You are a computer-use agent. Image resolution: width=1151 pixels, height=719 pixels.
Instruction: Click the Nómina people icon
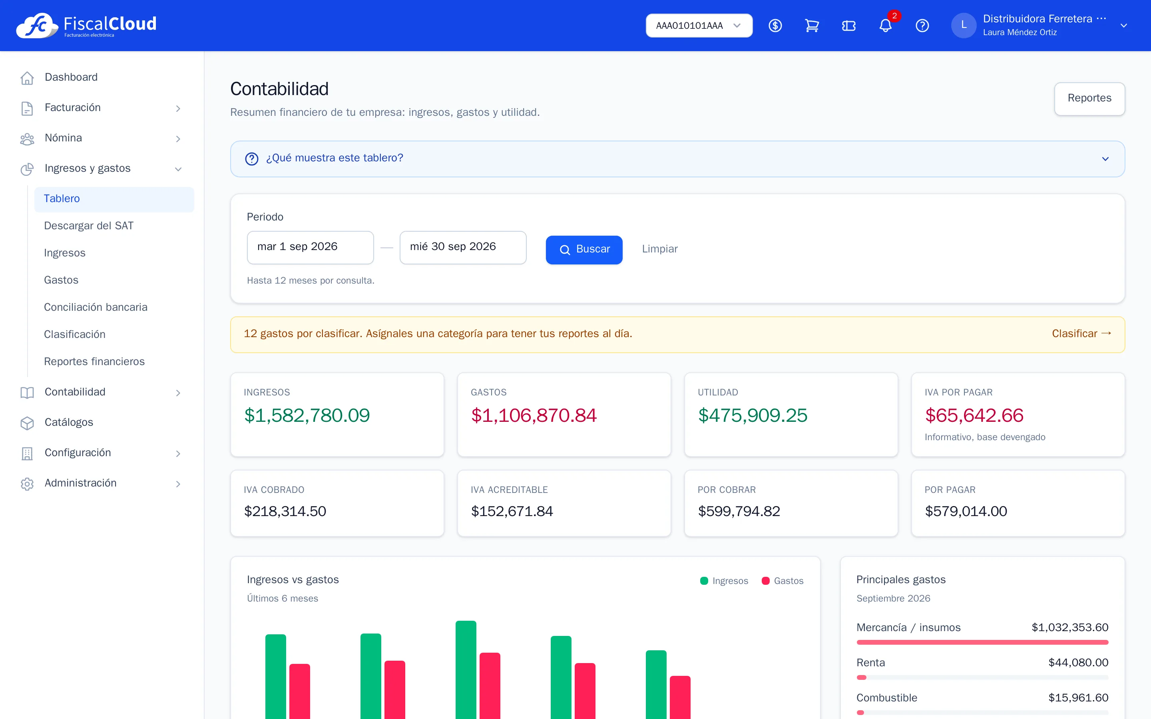[x=27, y=138]
